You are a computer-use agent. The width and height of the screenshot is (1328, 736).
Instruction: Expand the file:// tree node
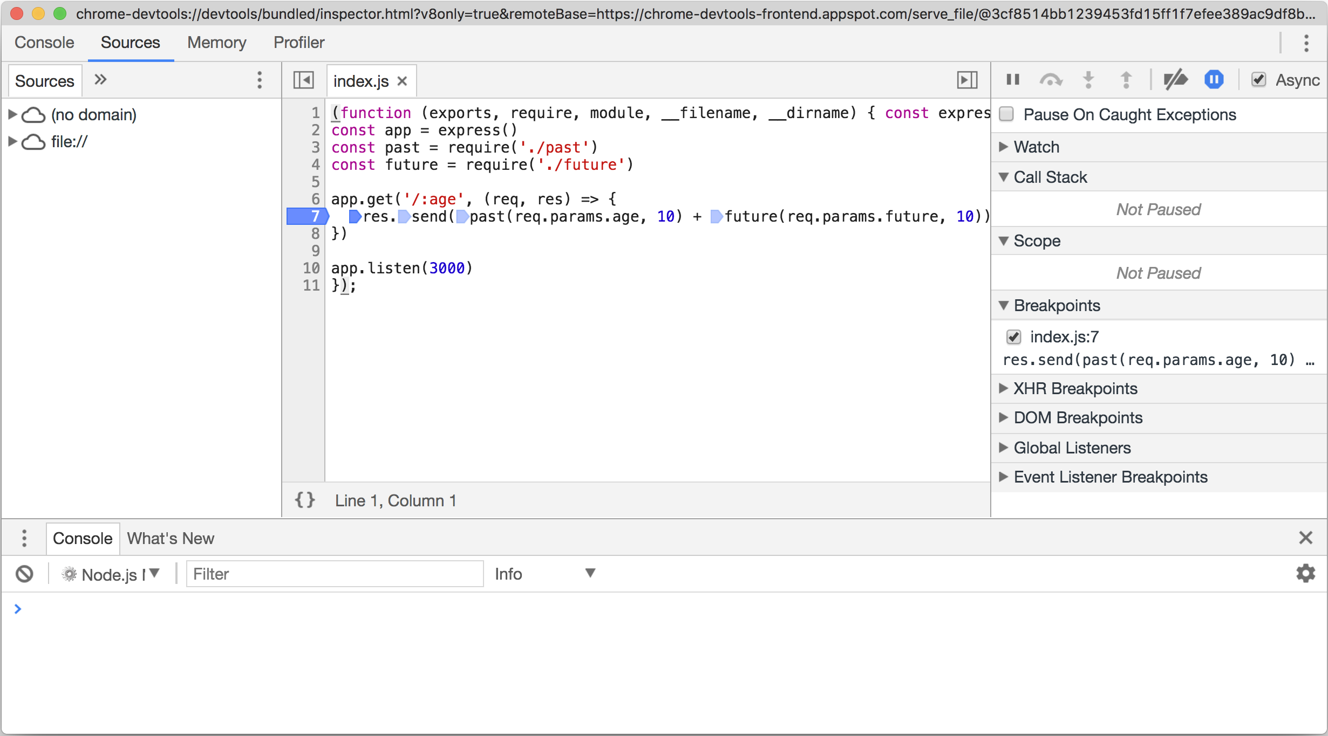pyautogui.click(x=12, y=141)
